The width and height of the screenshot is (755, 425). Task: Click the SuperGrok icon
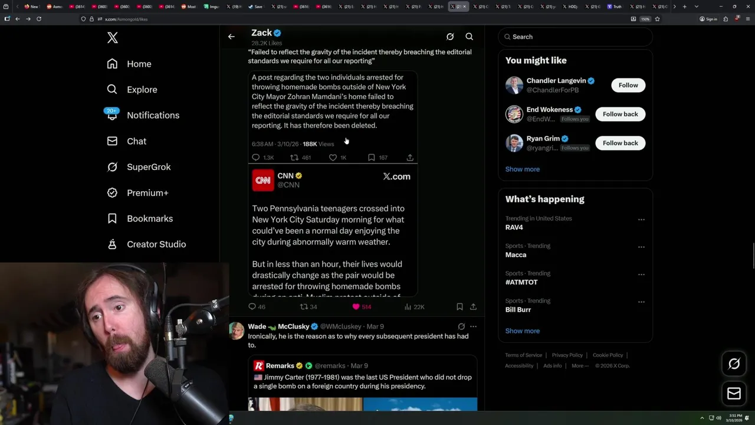tap(112, 167)
